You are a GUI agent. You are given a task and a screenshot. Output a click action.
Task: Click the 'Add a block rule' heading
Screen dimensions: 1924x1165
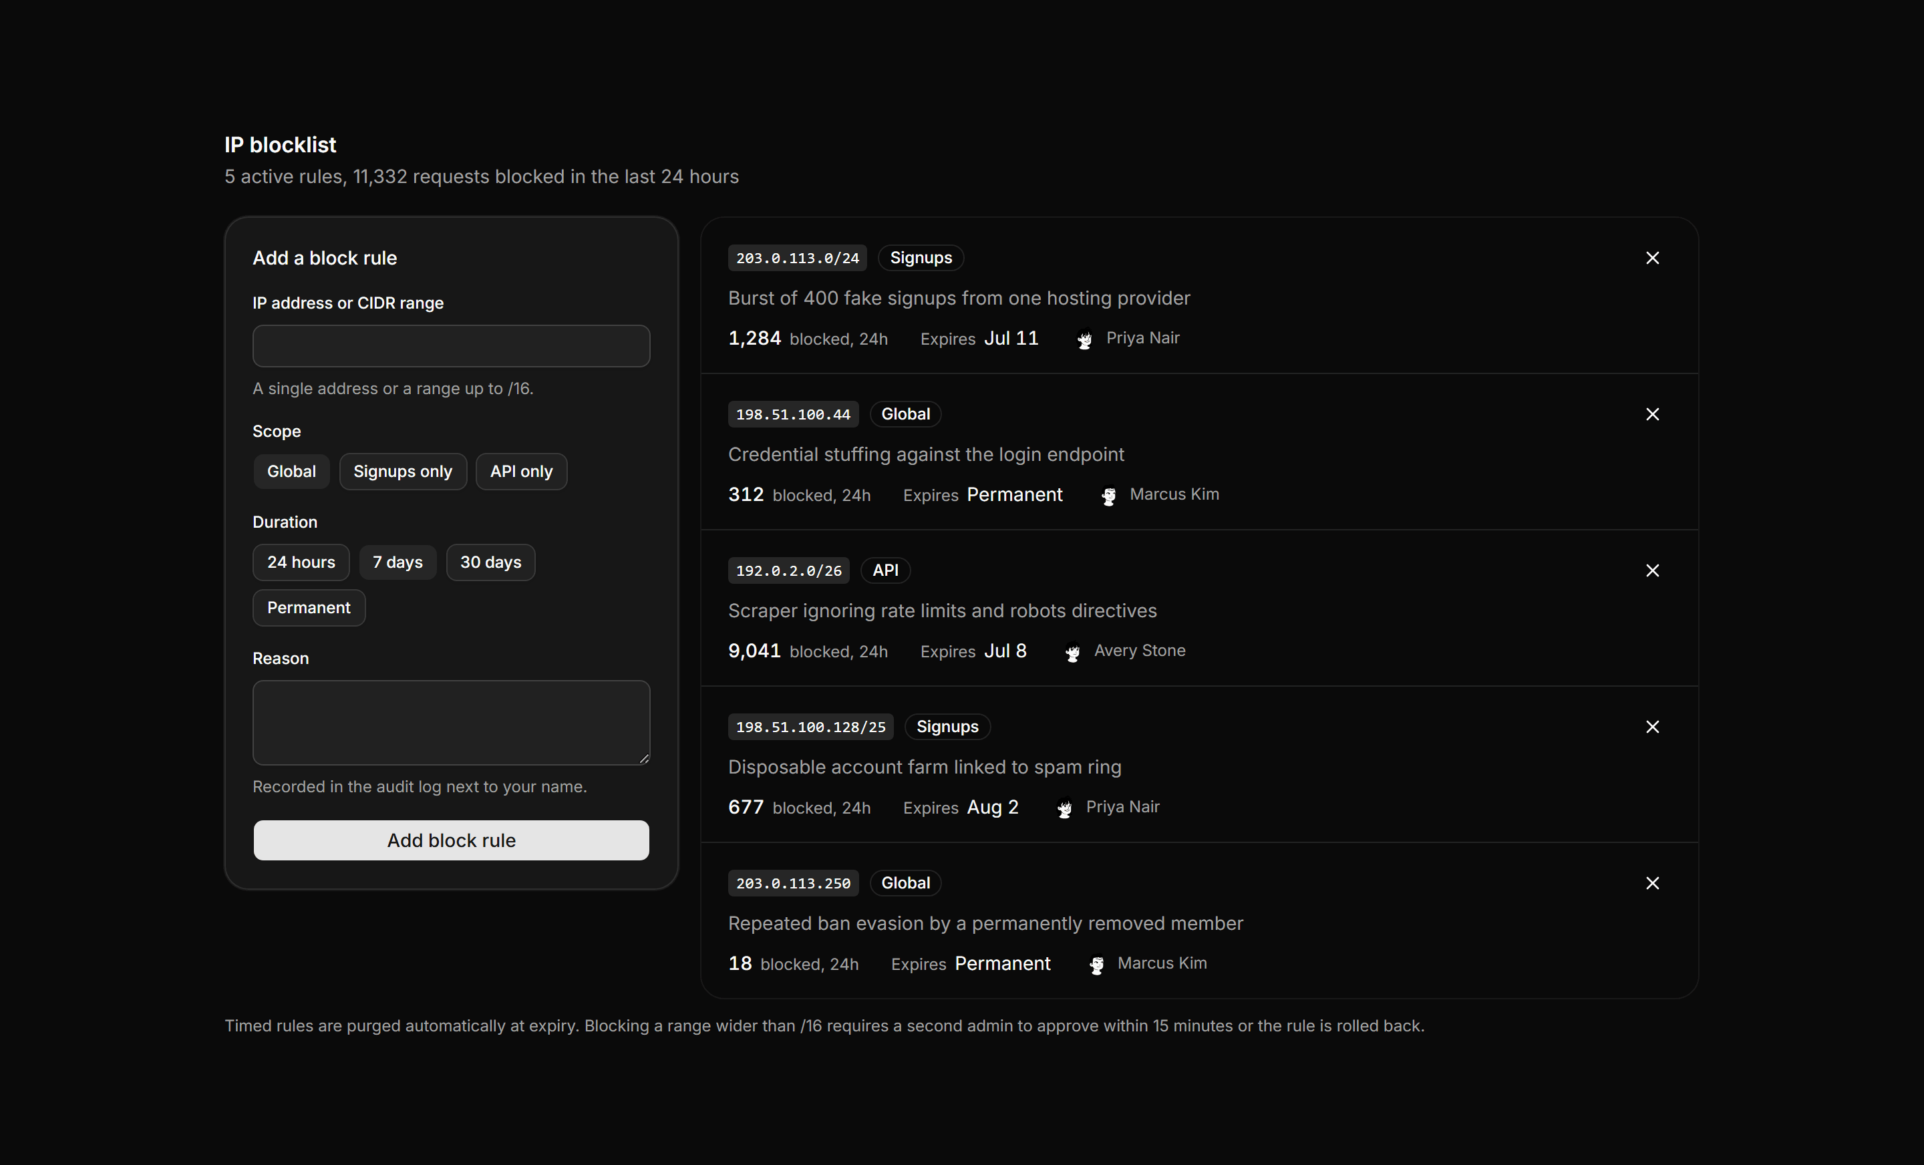coord(325,258)
